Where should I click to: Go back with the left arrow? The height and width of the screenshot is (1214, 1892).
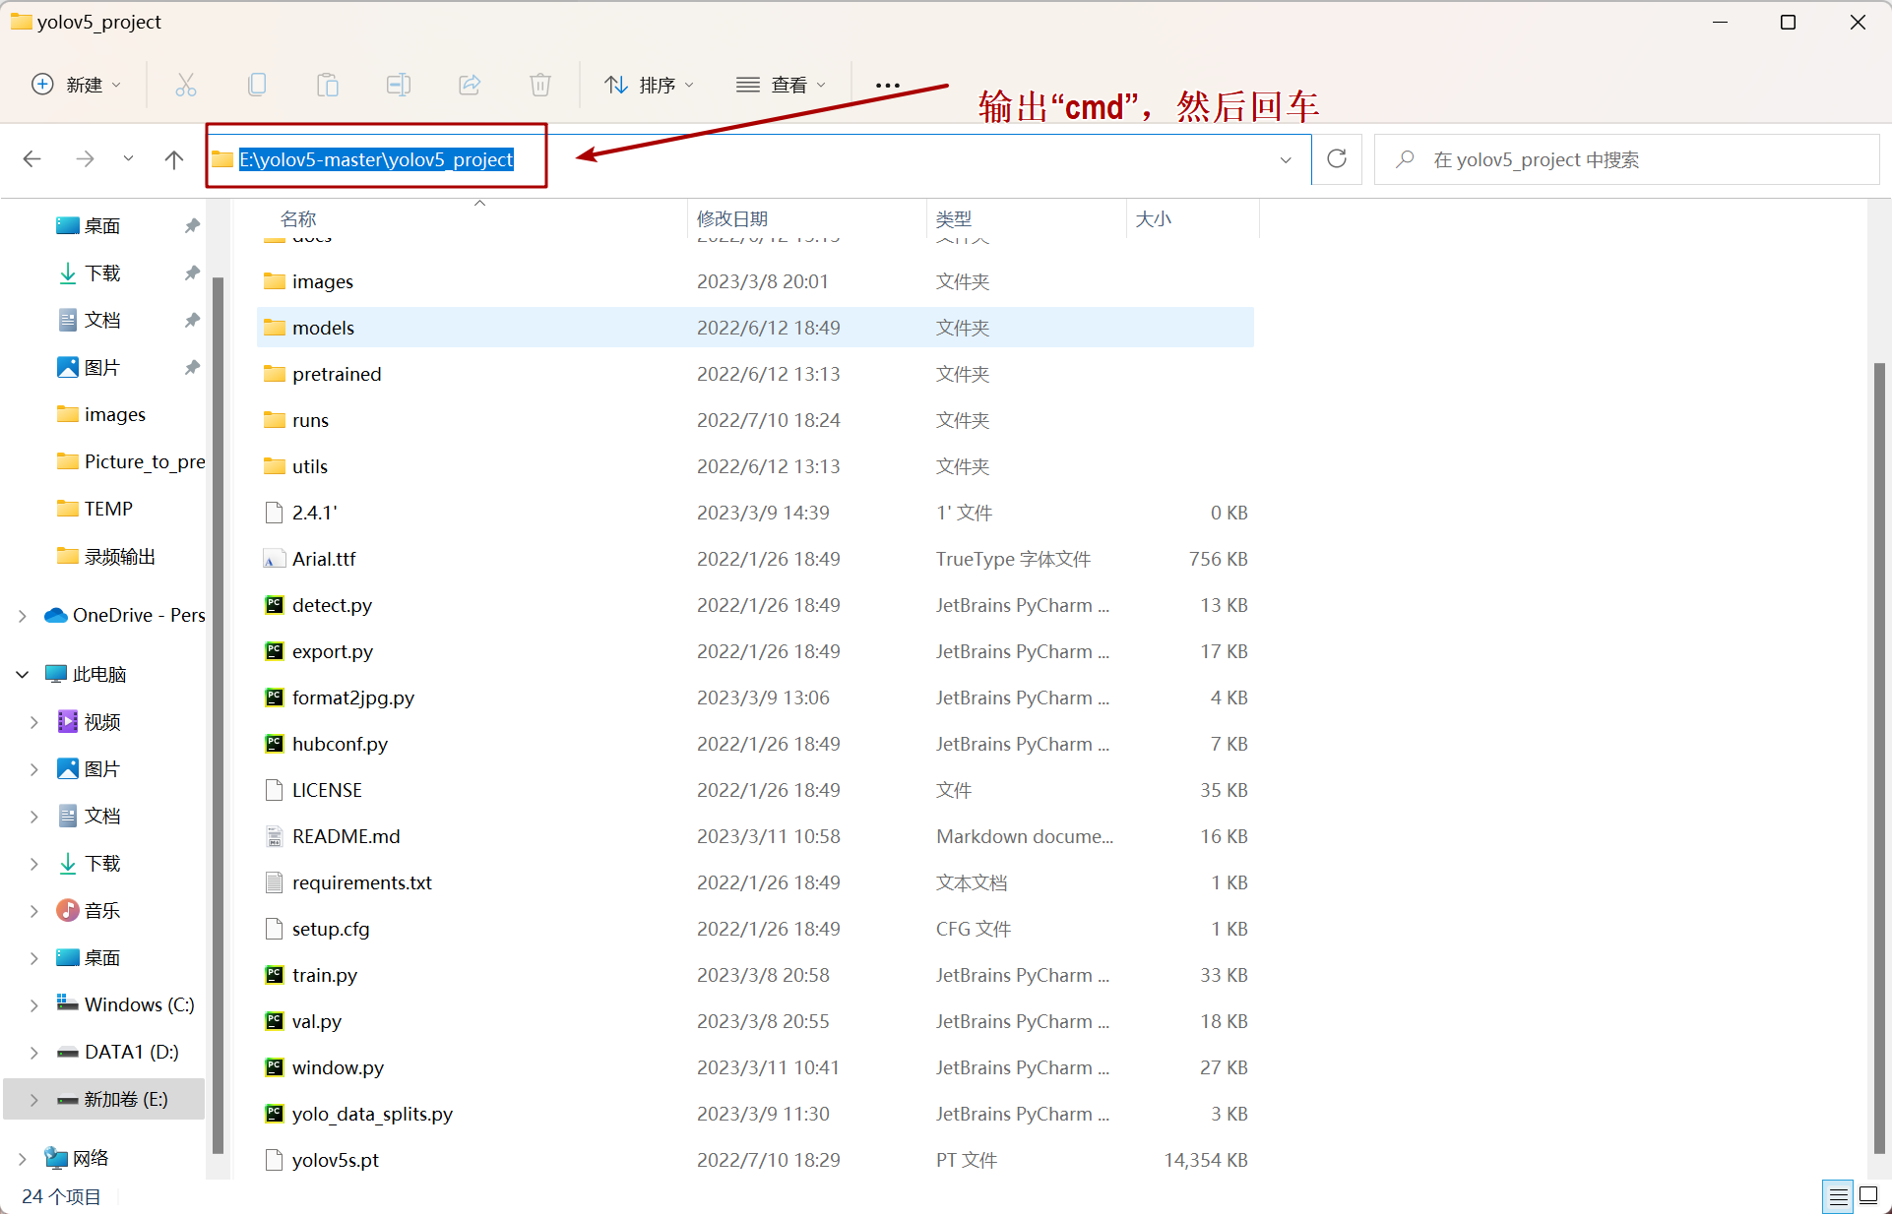[32, 159]
